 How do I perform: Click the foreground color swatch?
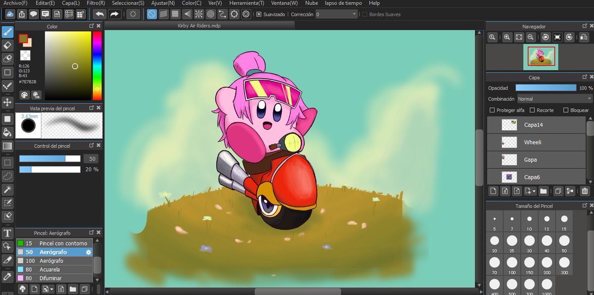23,38
